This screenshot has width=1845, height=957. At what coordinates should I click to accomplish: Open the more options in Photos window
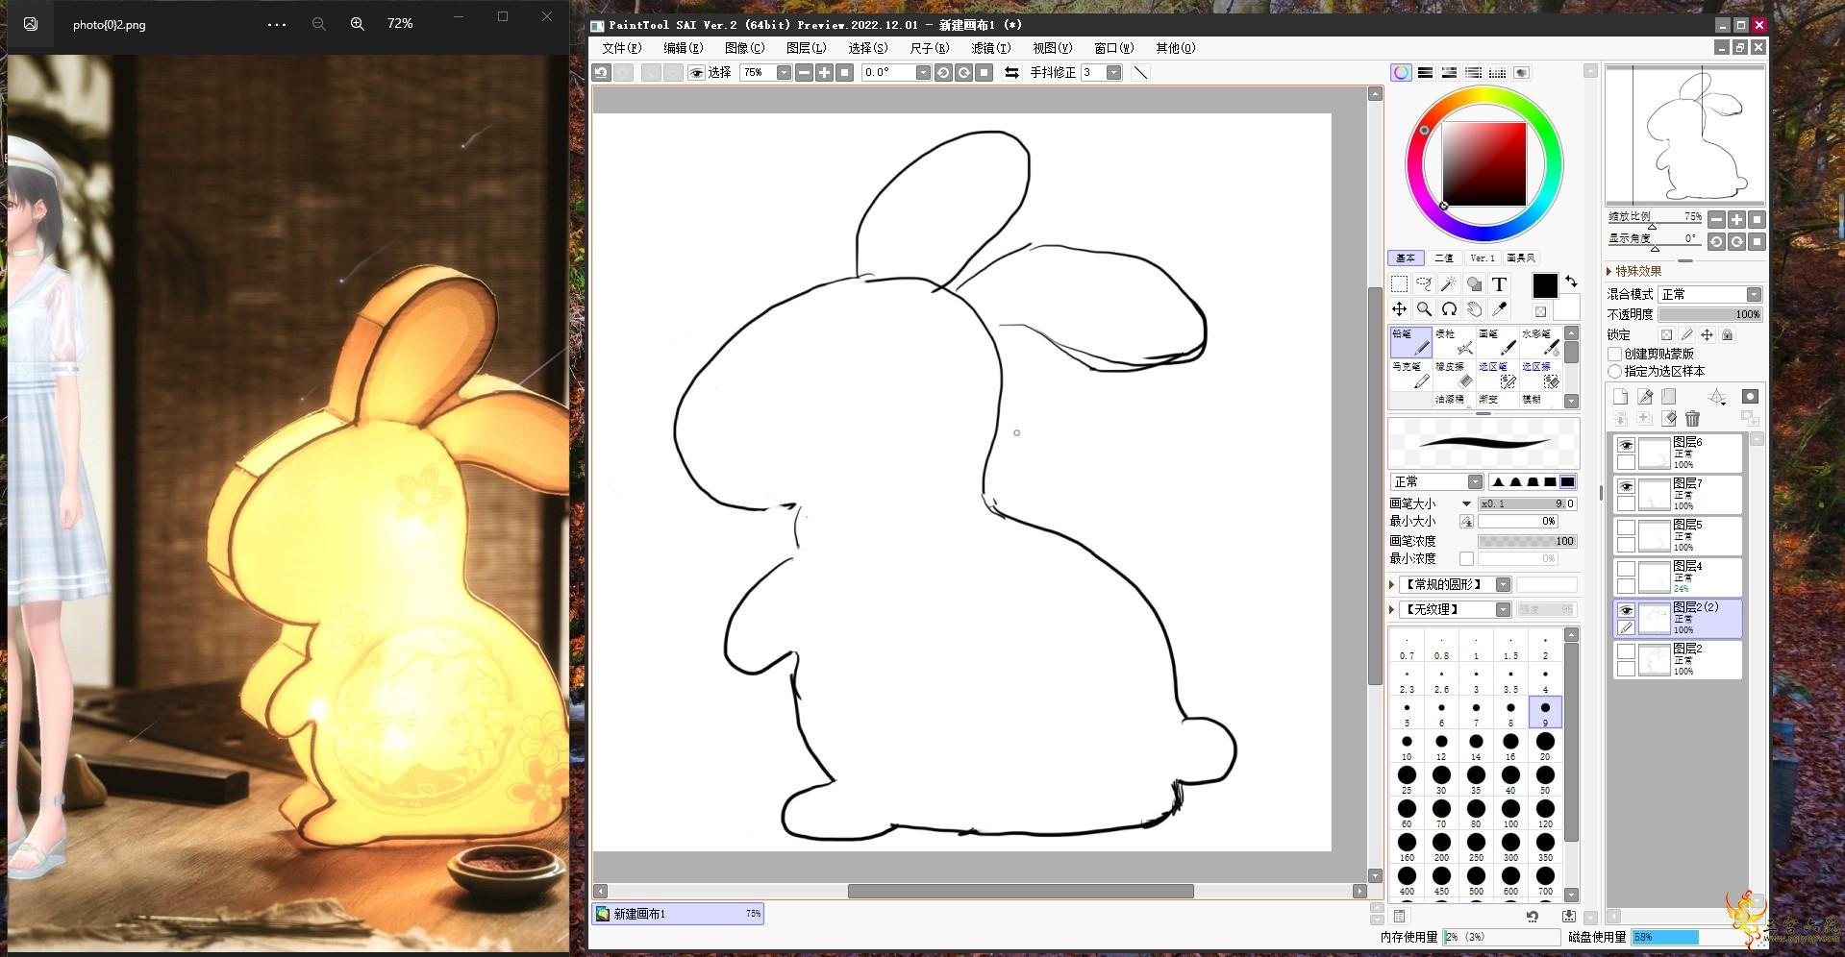coord(277,24)
